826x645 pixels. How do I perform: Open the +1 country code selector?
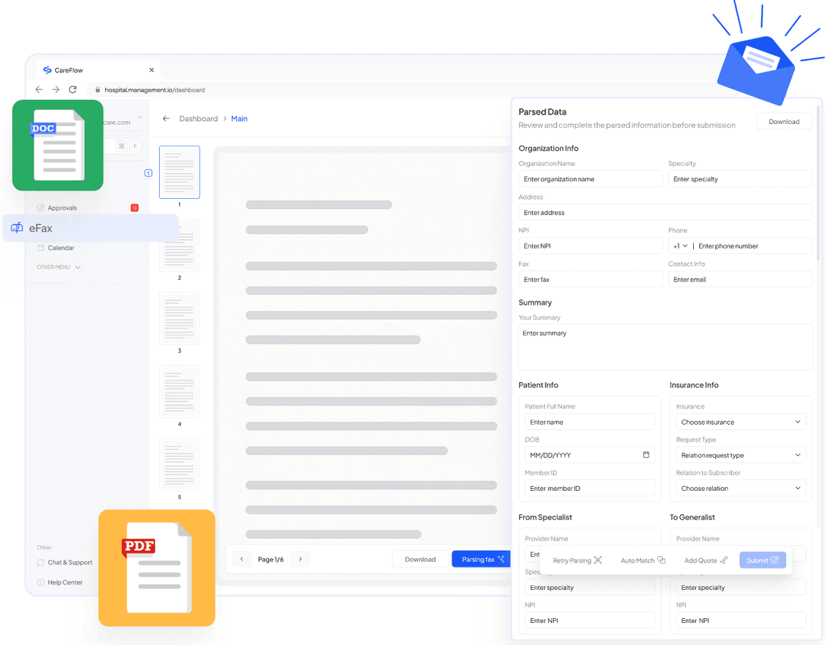[x=680, y=246]
